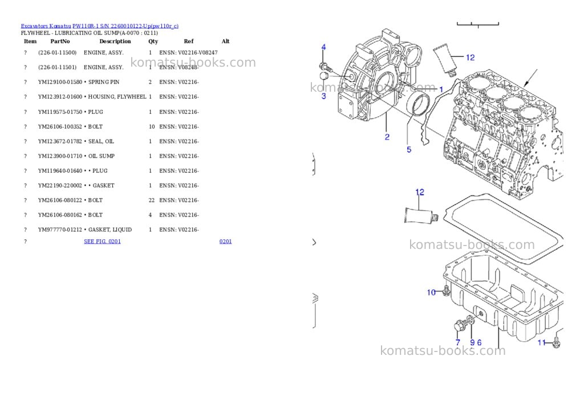584x413 pixels.
Task: Click quantity 22 for BOLT YM26106-080122
Action: point(152,200)
